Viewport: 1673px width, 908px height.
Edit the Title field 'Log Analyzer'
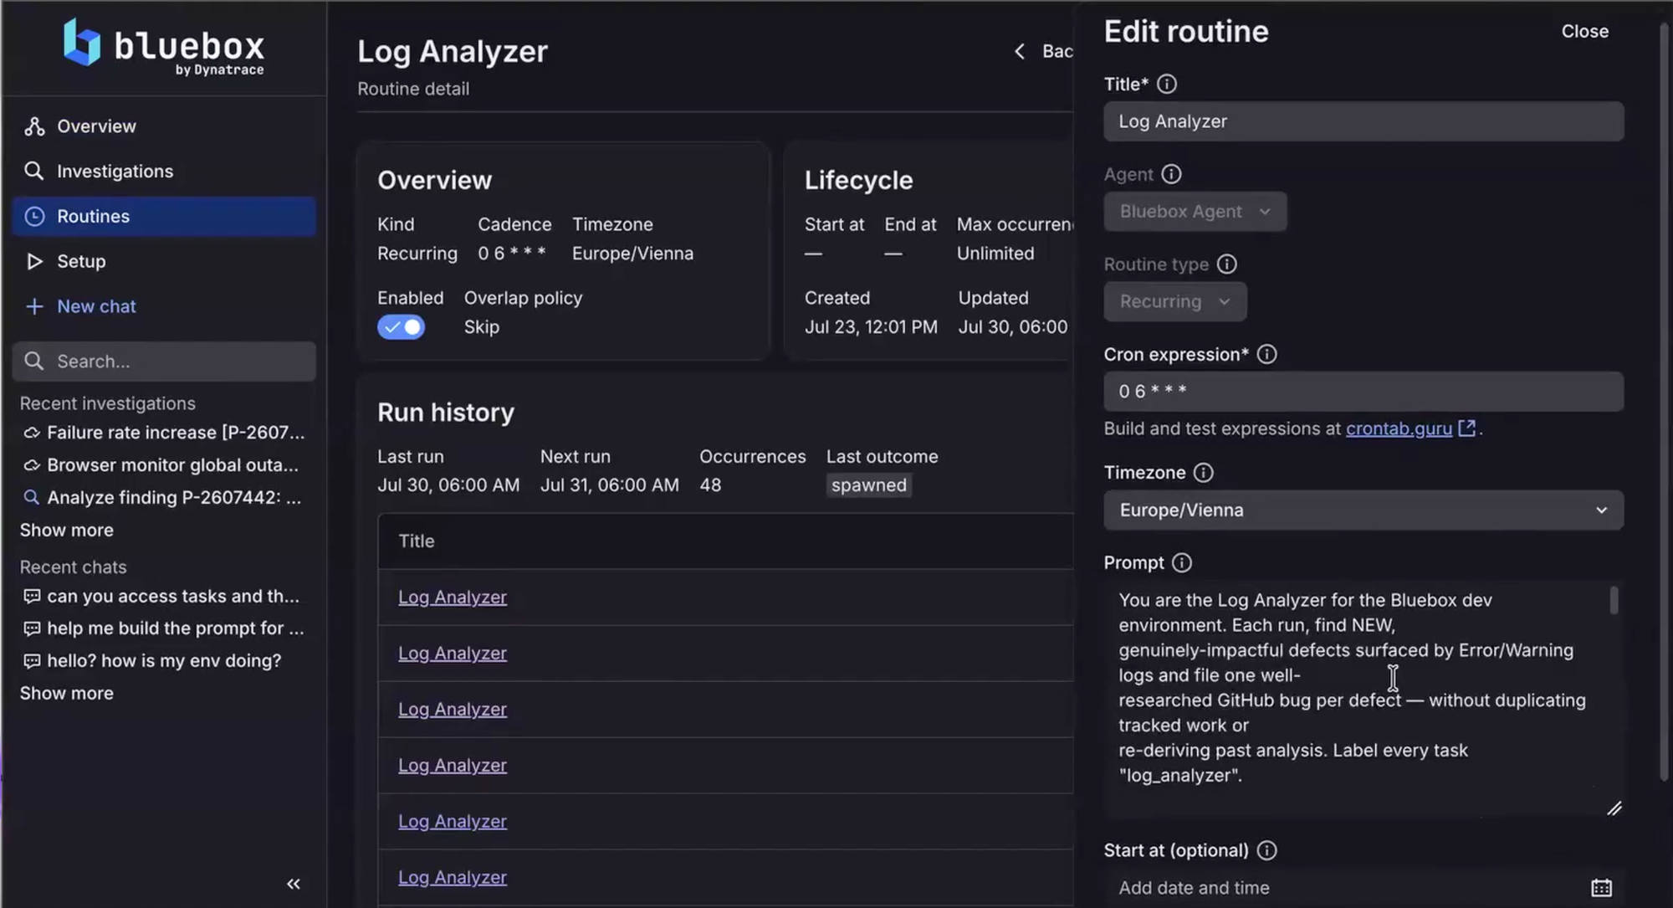1363,122
